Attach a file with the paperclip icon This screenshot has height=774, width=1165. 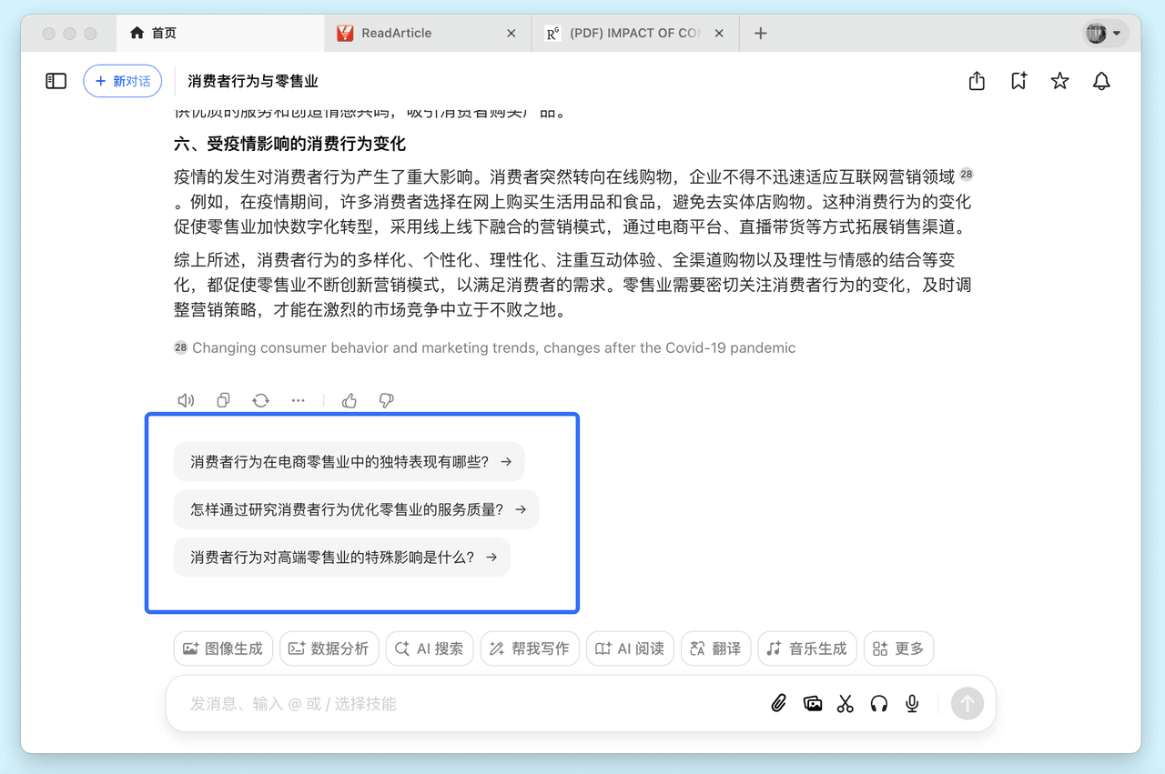click(778, 703)
